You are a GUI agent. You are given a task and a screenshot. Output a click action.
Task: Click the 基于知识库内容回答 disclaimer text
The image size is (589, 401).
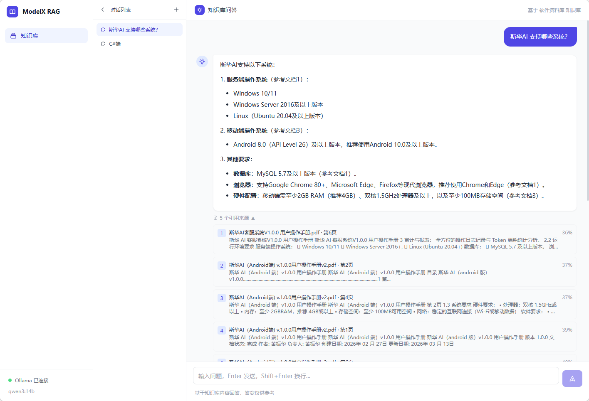coord(235,393)
